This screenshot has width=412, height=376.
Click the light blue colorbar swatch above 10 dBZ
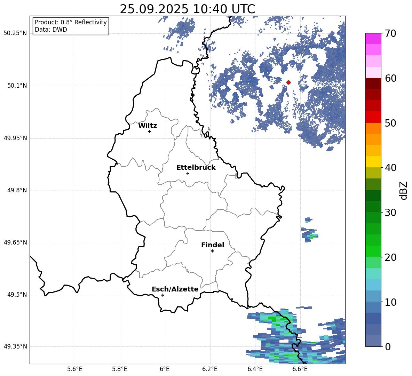(373, 296)
